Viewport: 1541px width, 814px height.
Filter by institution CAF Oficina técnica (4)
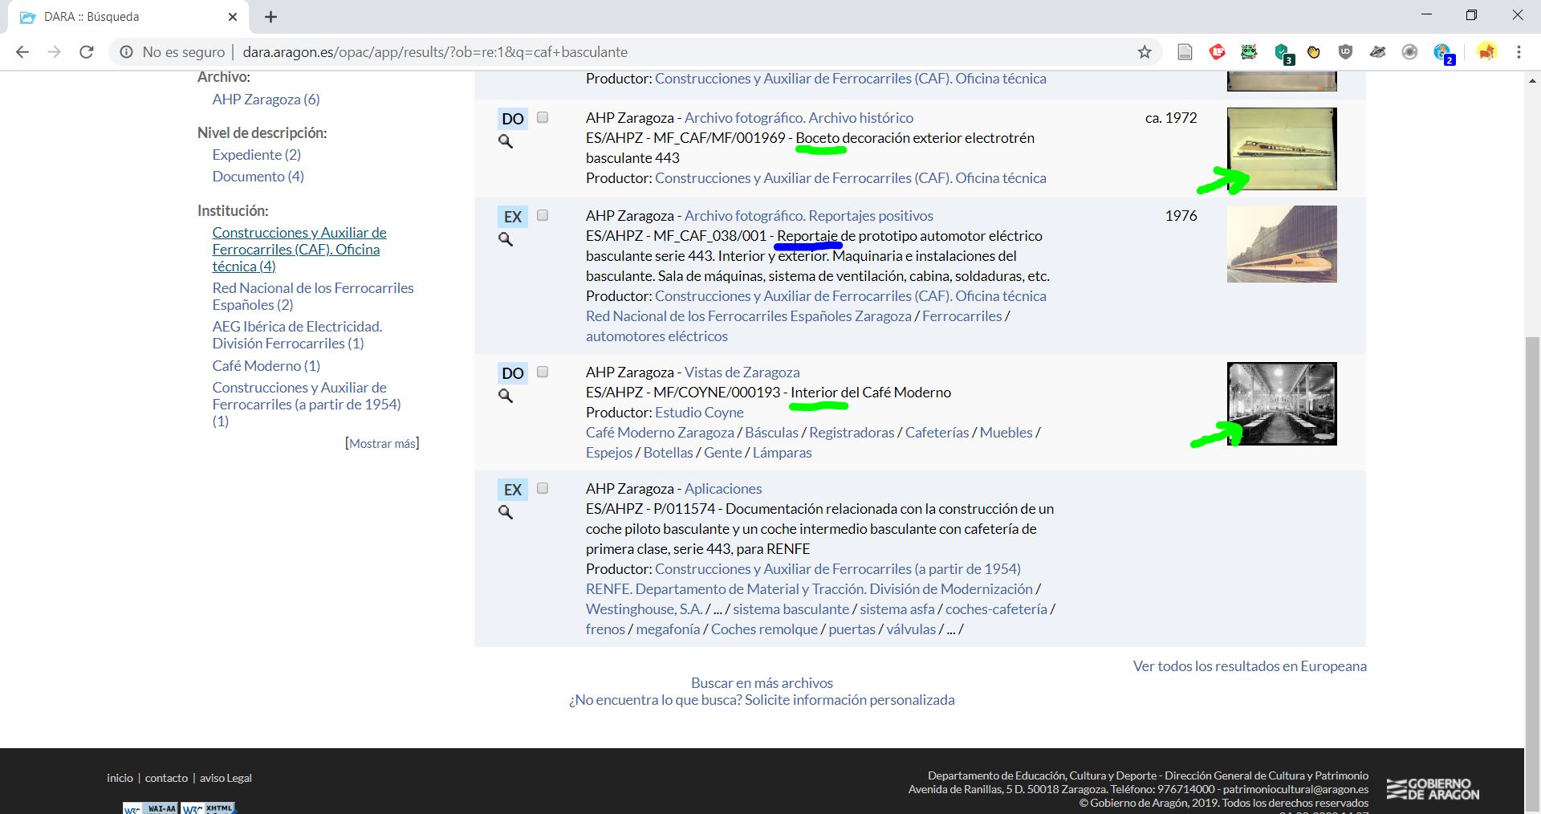click(299, 250)
